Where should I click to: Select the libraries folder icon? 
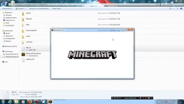click(23, 19)
